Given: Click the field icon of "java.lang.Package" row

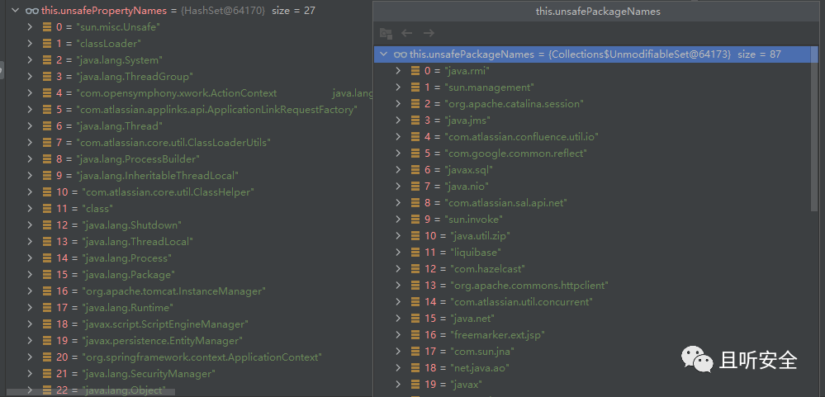Looking at the screenshot, I should 47,275.
